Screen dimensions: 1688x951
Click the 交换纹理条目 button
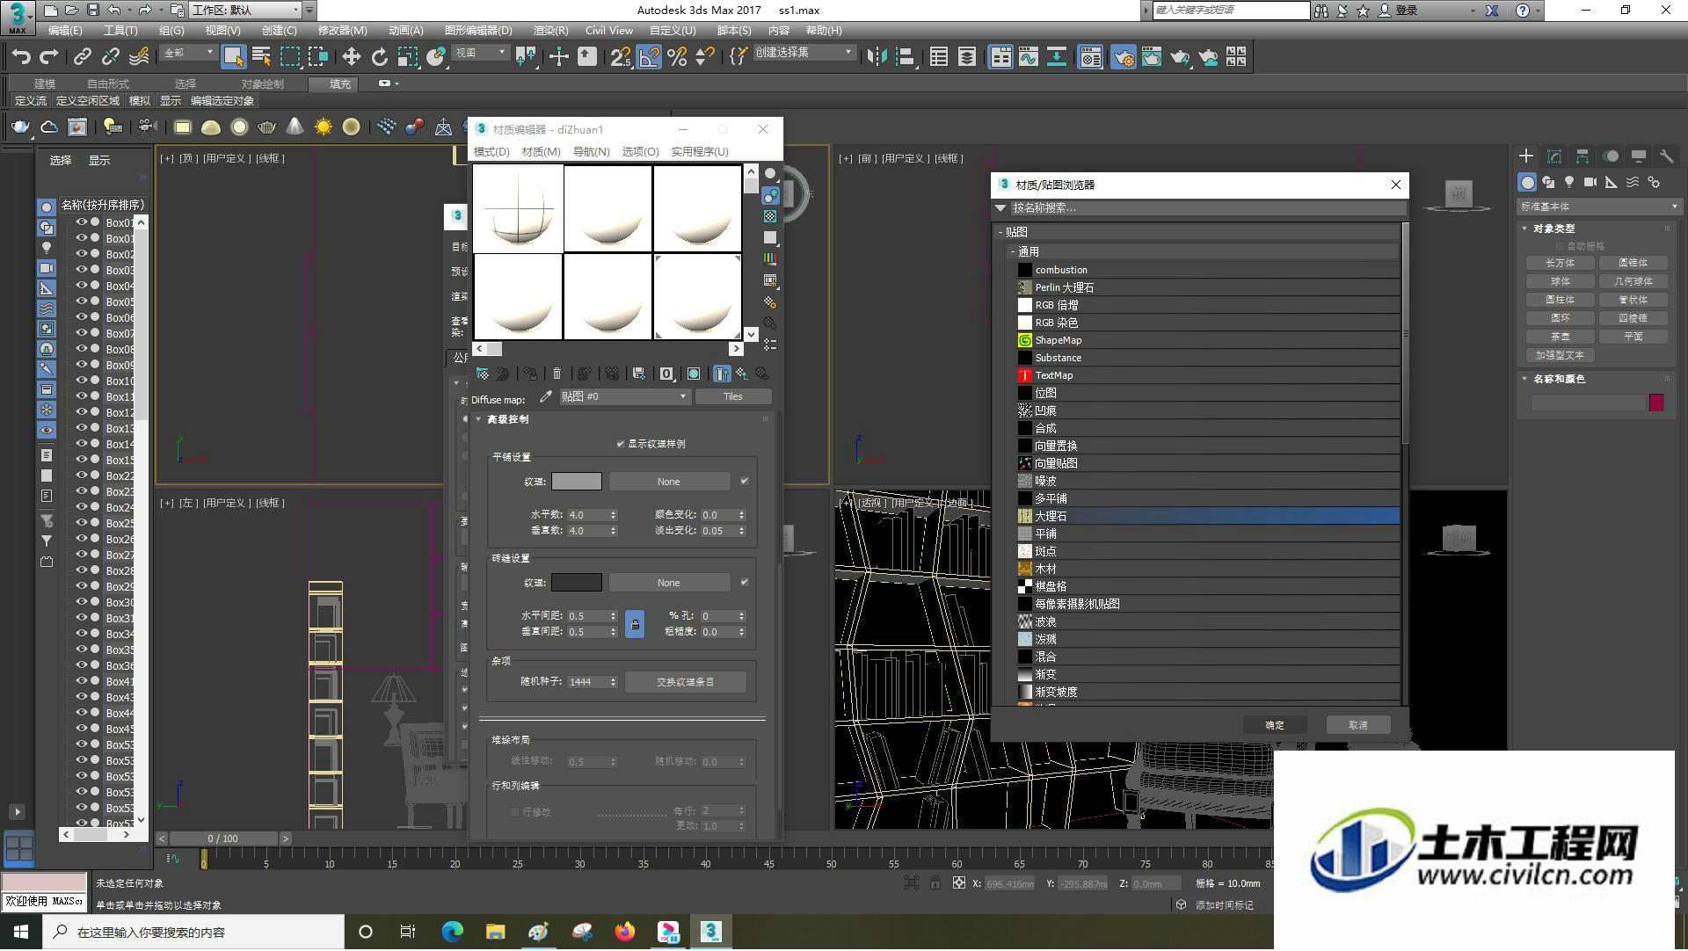pos(686,682)
